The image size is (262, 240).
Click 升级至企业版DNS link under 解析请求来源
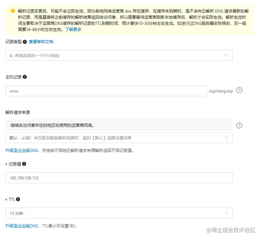click(22, 151)
